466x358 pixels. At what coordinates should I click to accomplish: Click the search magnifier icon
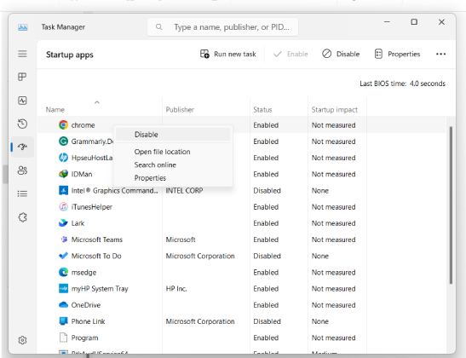tap(159, 27)
